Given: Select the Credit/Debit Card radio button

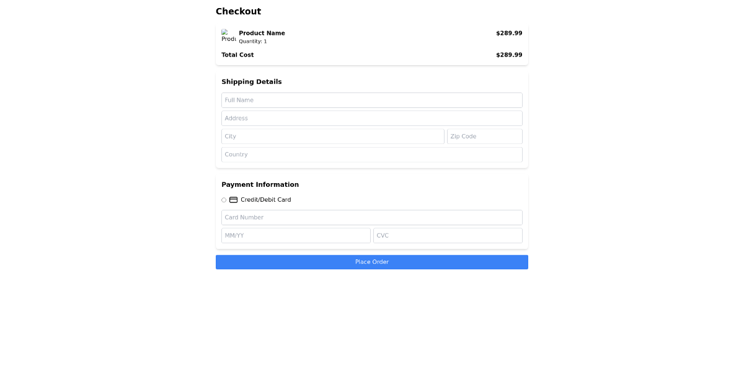Looking at the screenshot, I should [x=224, y=200].
